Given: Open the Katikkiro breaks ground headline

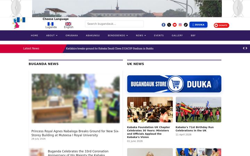Looking at the screenshot, I should (x=110, y=49).
